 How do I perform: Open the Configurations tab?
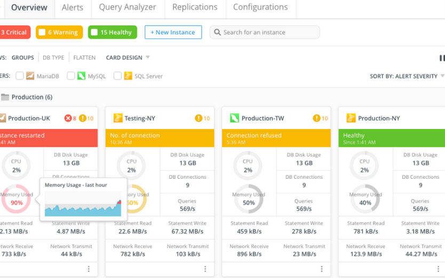(260, 7)
